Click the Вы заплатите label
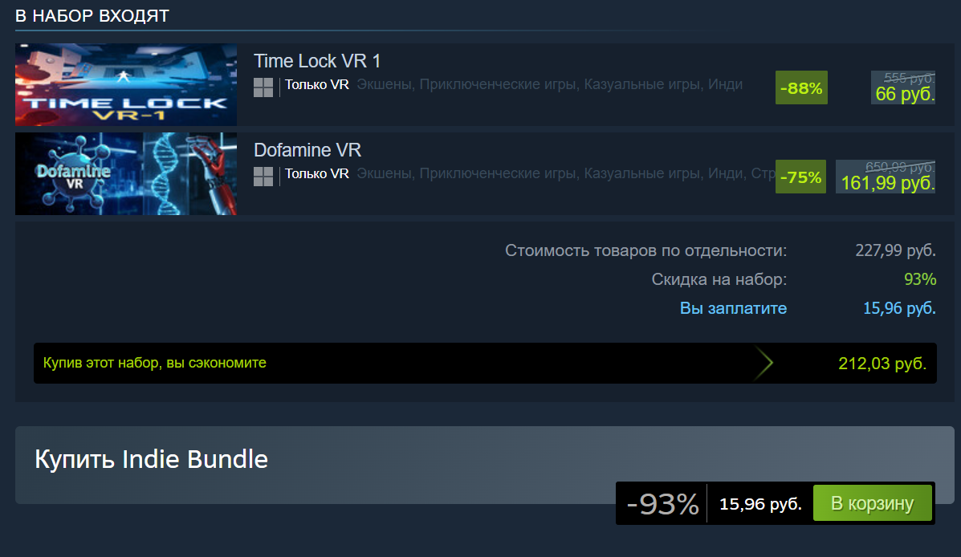 tap(733, 307)
